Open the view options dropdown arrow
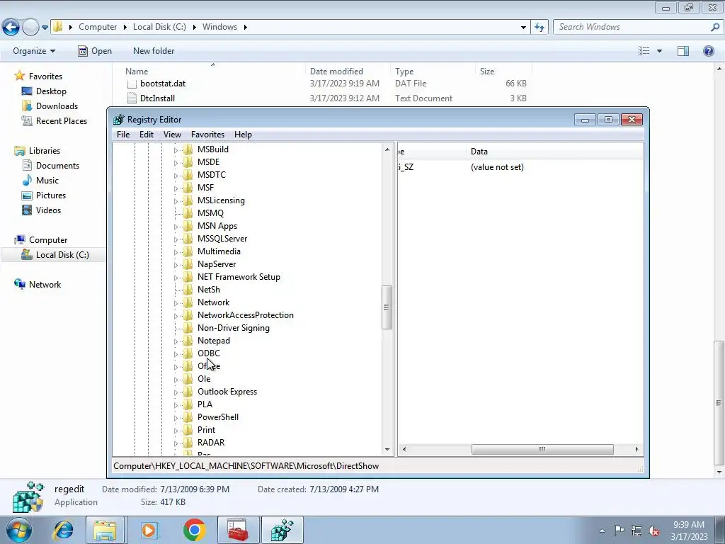 tap(659, 51)
